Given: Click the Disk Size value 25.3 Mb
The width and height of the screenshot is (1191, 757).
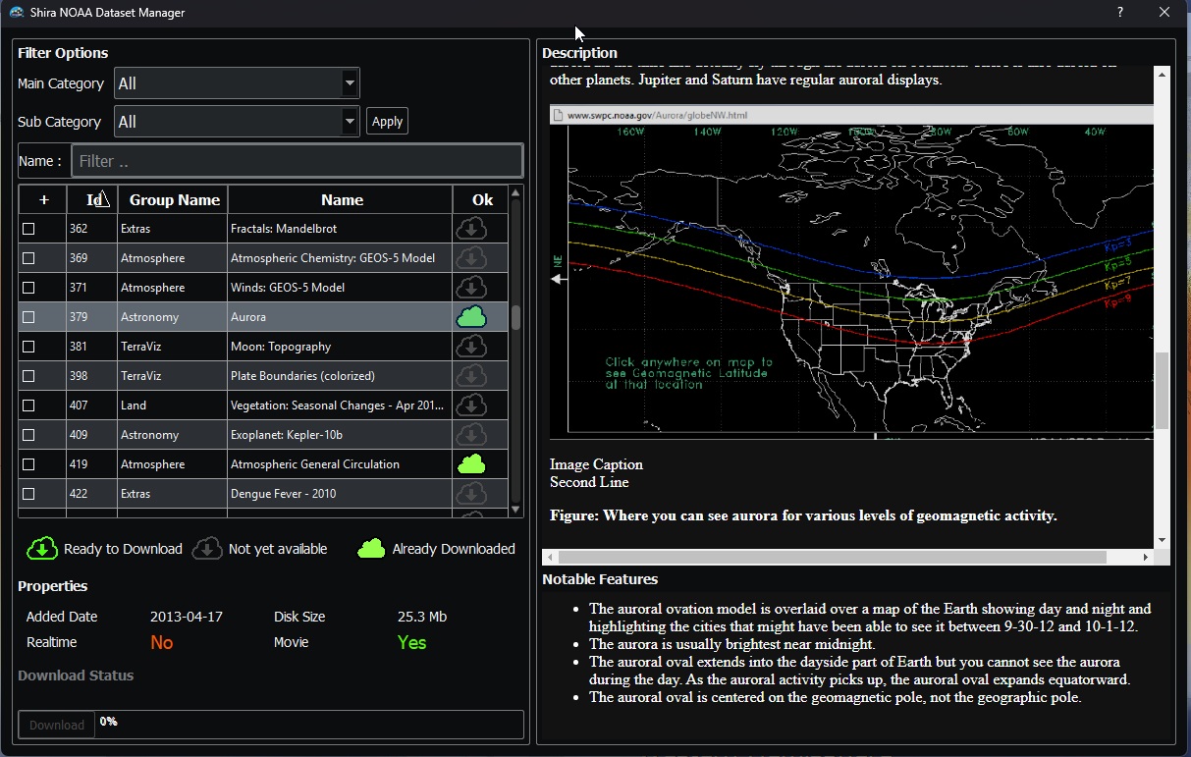Looking at the screenshot, I should [x=422, y=617].
